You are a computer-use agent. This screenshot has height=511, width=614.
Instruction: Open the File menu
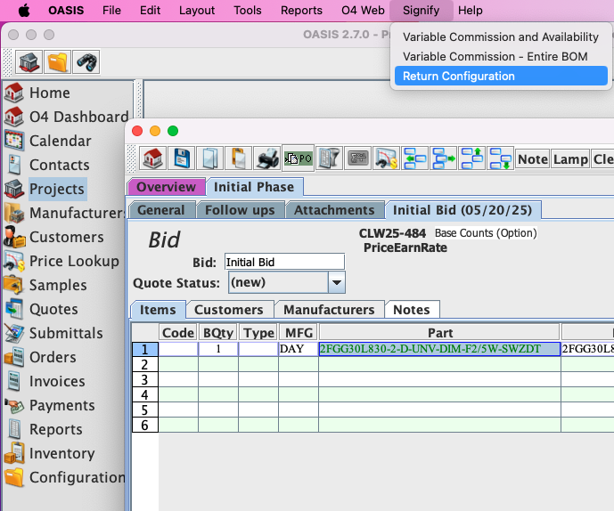click(111, 11)
